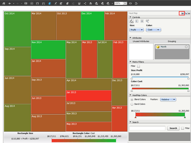The image size is (191, 143).
Task: Collapse the Attributes section
Action: click(130, 38)
